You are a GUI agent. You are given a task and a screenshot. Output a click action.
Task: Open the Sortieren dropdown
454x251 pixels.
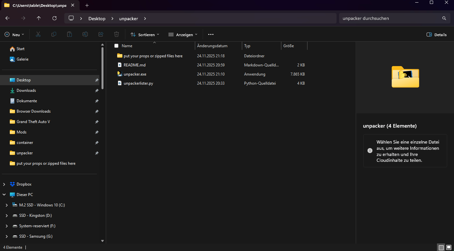(x=145, y=35)
